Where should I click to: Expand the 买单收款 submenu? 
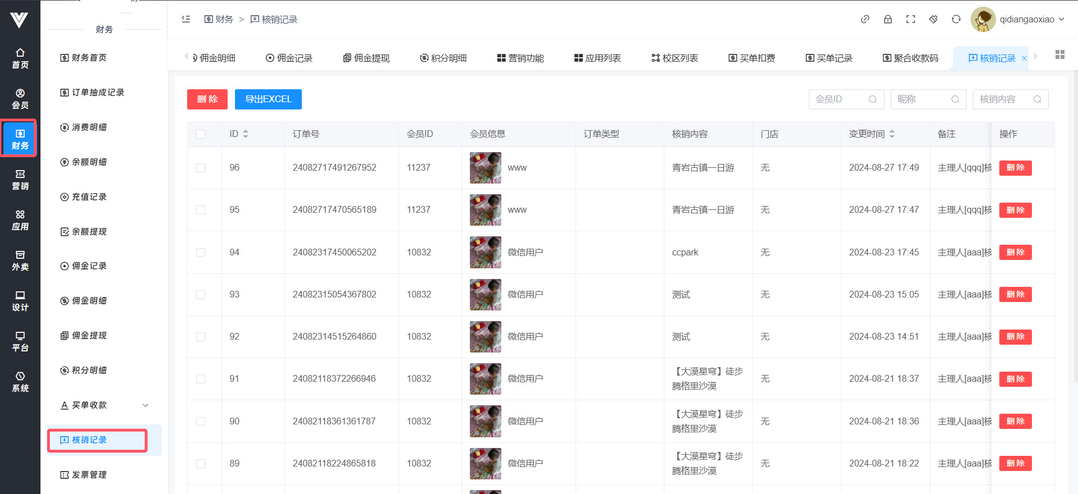pos(105,405)
